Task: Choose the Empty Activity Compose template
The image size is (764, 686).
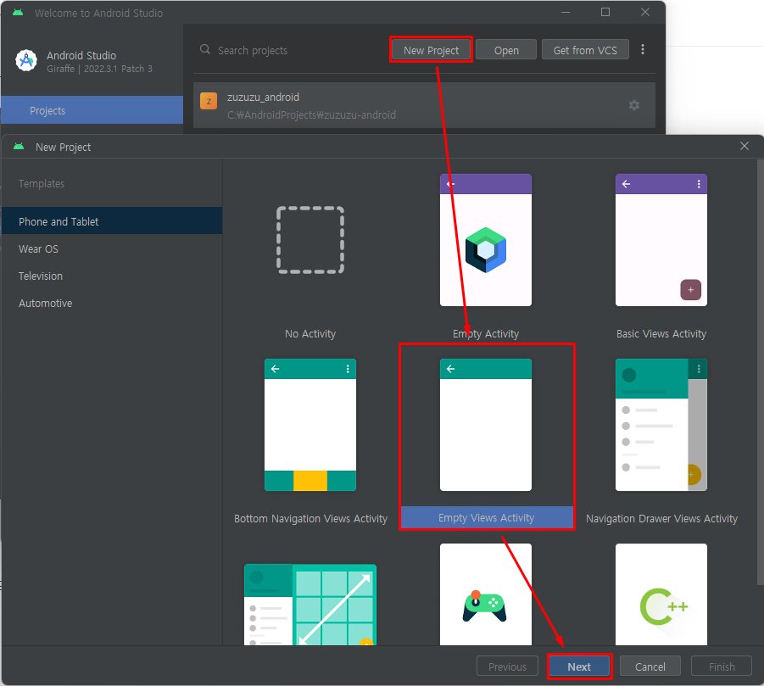Action: [485, 240]
